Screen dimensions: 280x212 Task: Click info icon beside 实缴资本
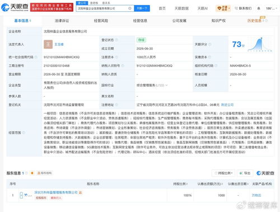click(x=209, y=57)
